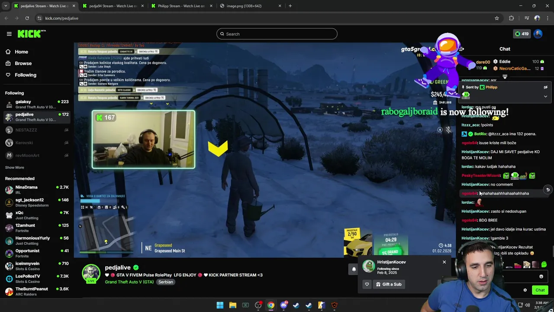Focus the Kick Search field

click(277, 34)
